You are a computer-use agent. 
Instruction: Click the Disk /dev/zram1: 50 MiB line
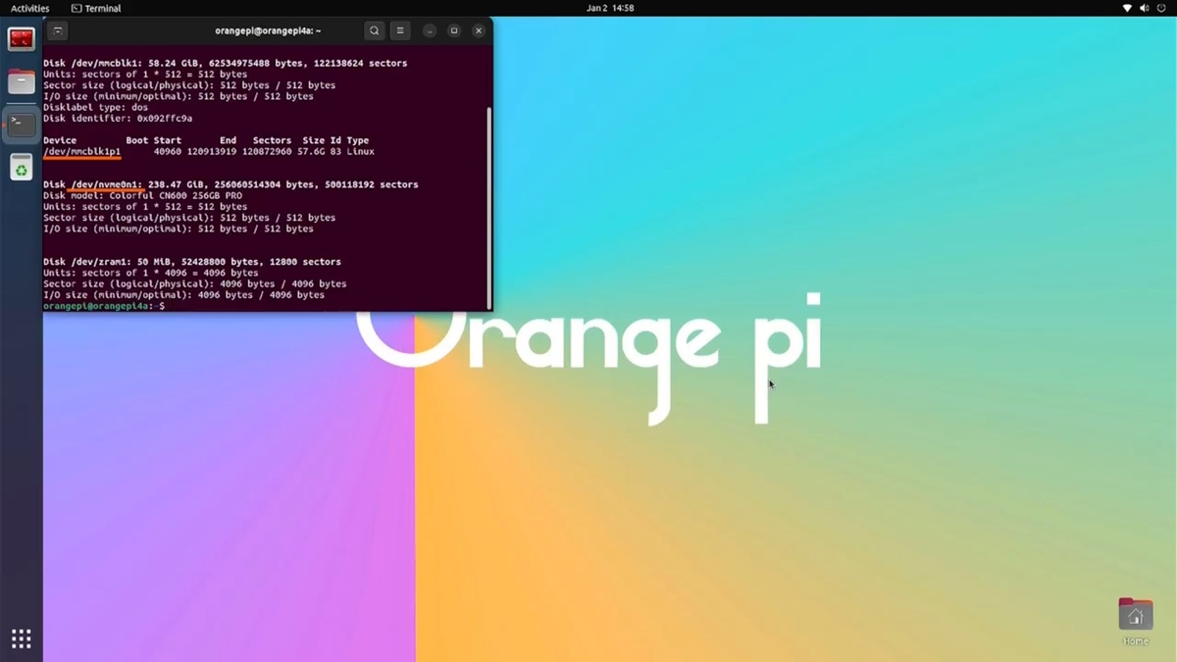192,262
